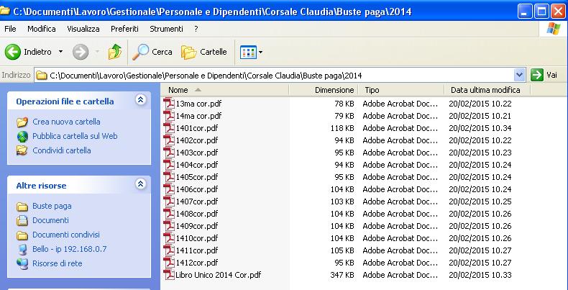568x290 pixels.
Task: Click the PDF icon of Libro Unico 2014 Cor.pdf
Action: [x=170, y=275]
